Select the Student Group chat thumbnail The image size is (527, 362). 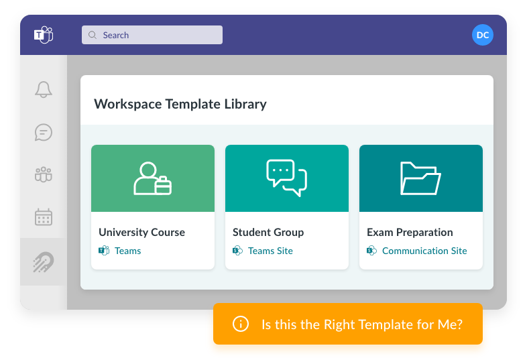pos(287,178)
